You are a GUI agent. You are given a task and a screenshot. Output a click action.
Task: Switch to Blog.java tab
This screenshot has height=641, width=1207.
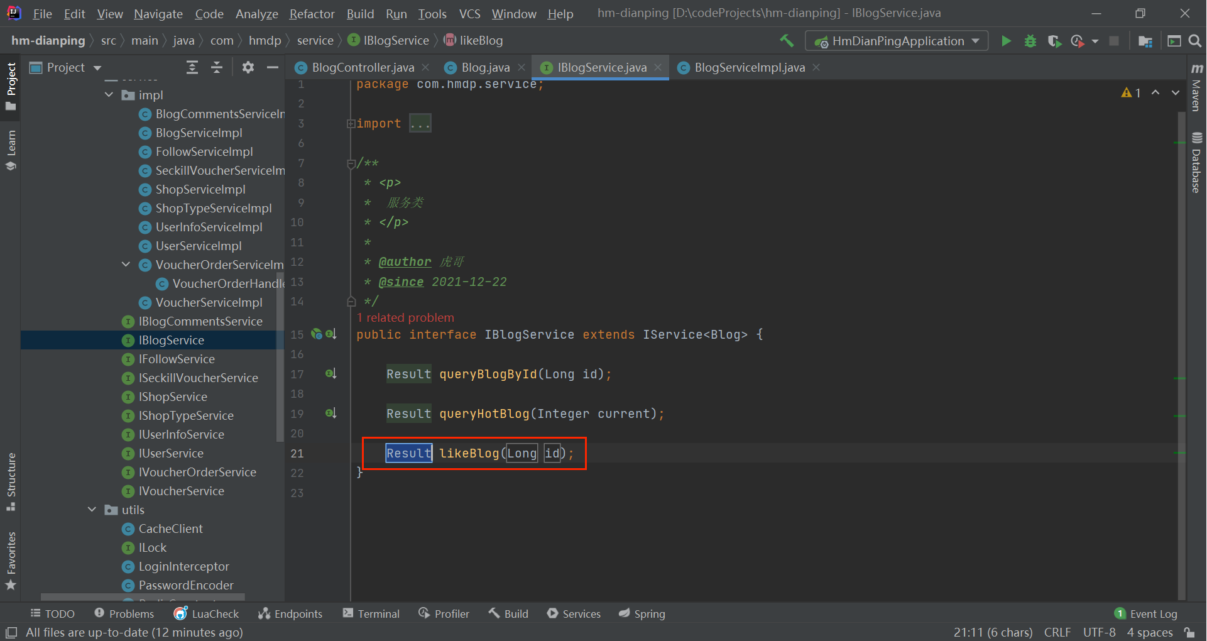click(x=485, y=67)
